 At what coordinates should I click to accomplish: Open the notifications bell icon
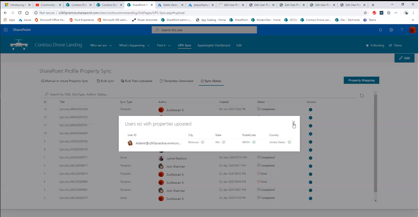[380, 30]
